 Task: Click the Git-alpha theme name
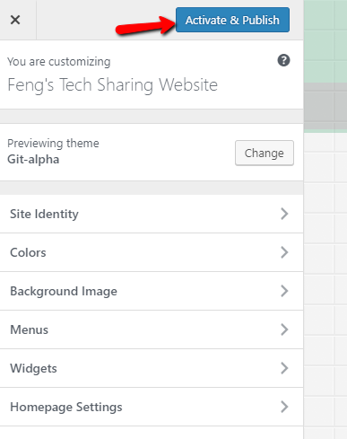point(33,160)
